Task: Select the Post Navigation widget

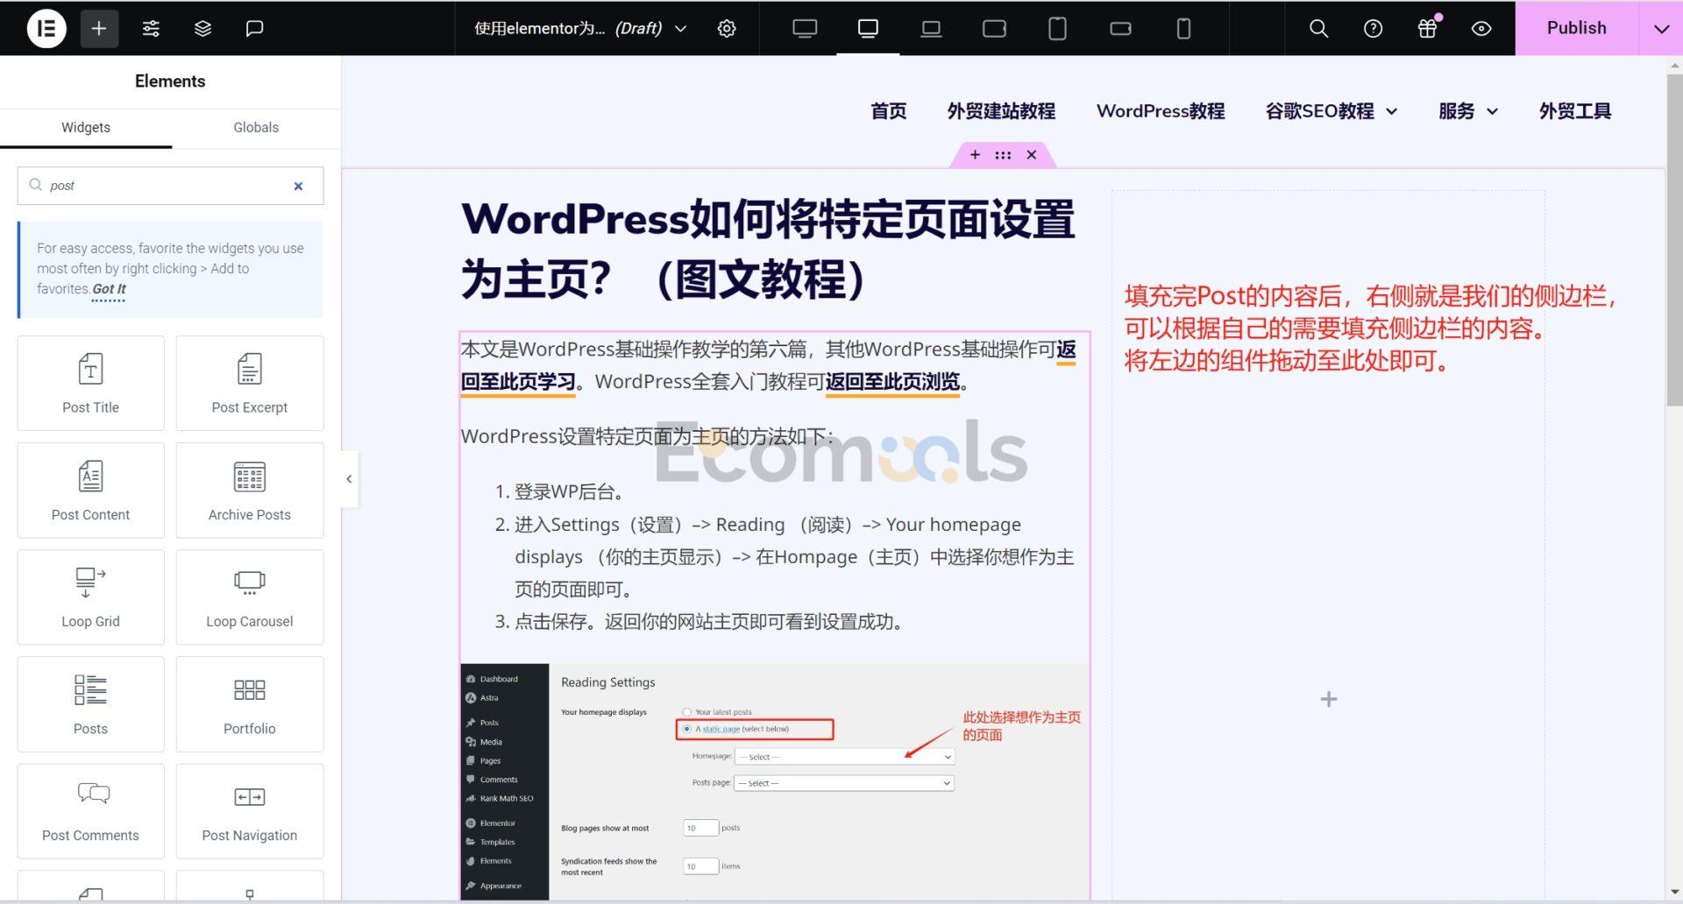Action: [250, 811]
